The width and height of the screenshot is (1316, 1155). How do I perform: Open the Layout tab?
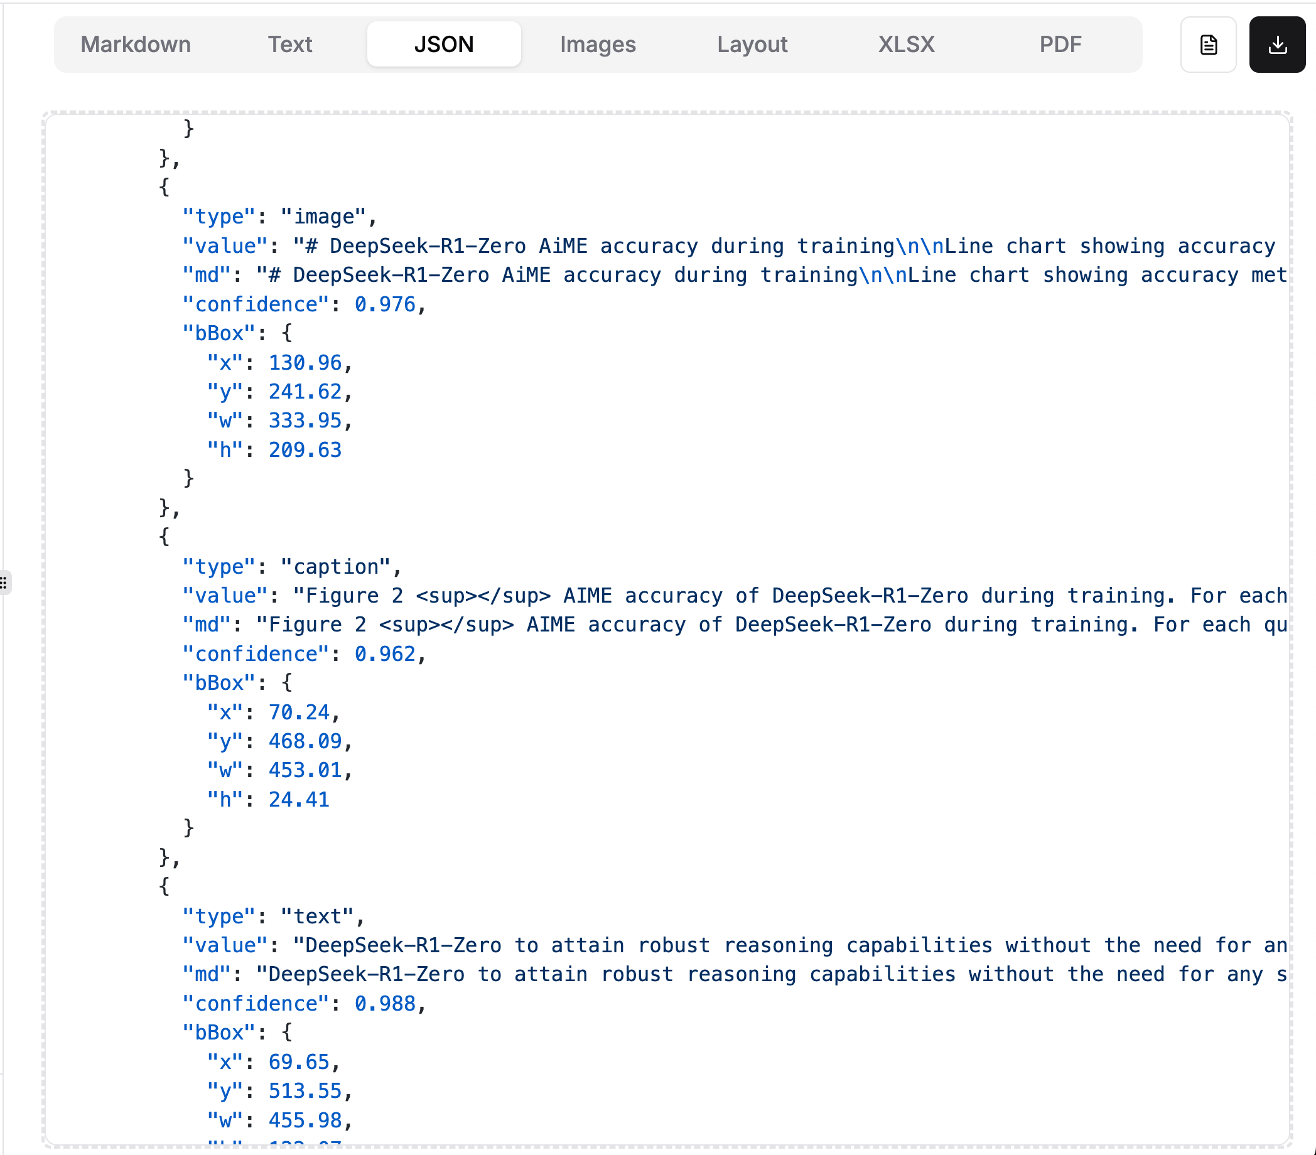pyautogui.click(x=752, y=45)
